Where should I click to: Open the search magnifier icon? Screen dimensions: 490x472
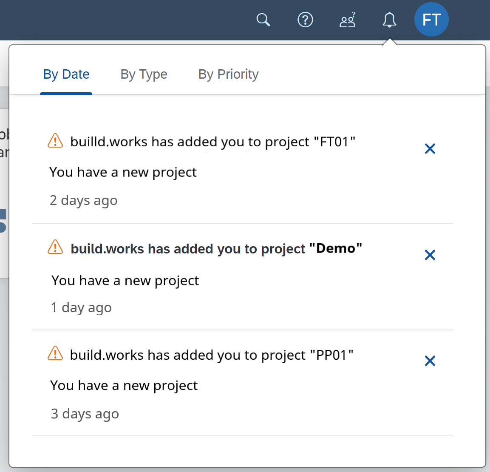(263, 20)
